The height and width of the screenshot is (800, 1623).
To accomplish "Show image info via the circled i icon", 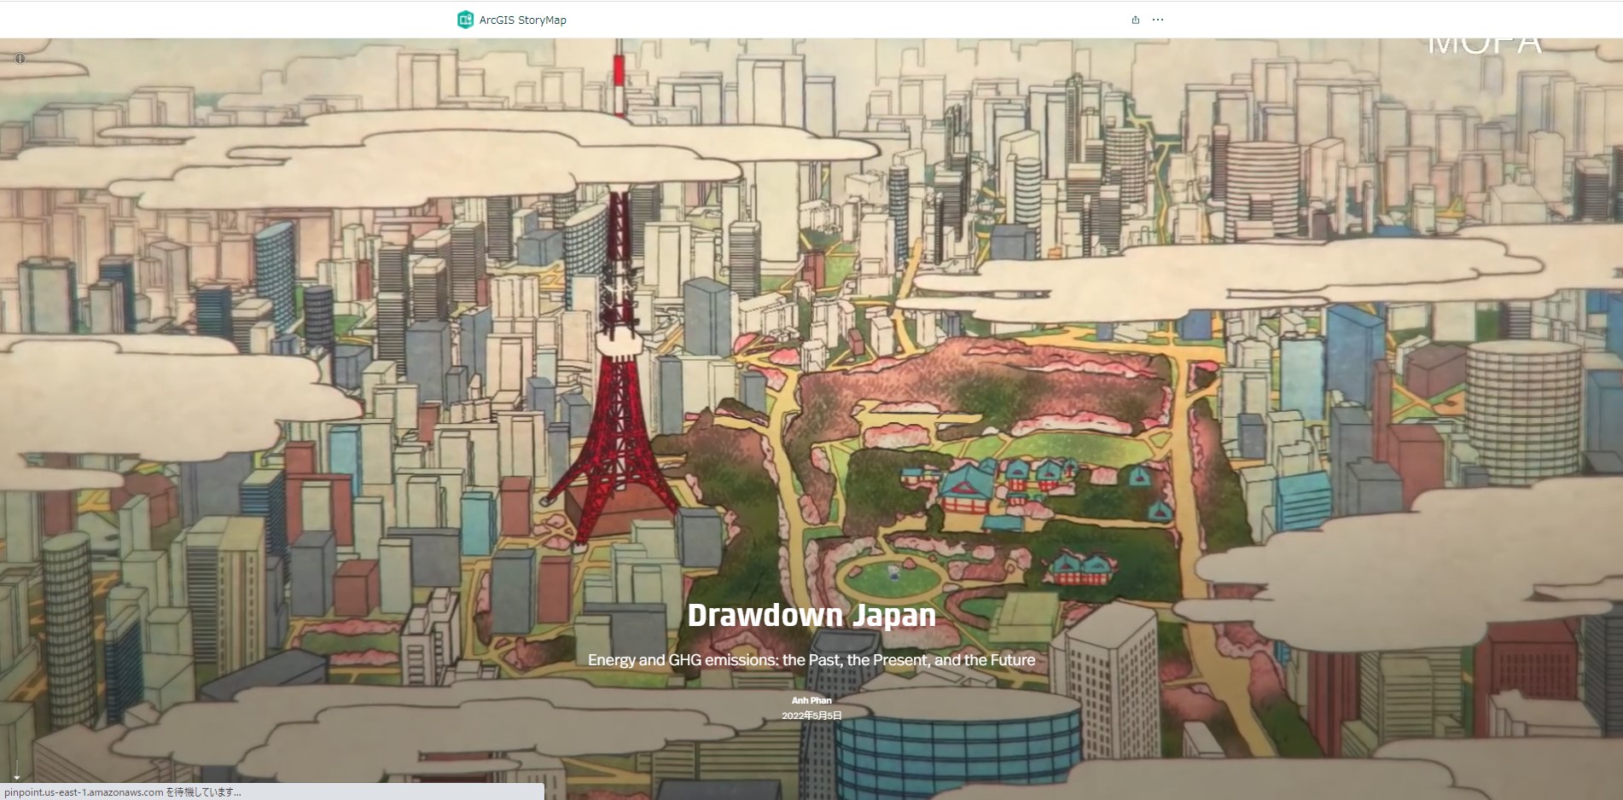I will pyautogui.click(x=20, y=58).
